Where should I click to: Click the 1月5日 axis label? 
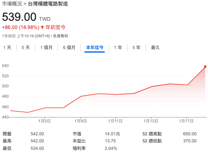[x=44, y=121]
